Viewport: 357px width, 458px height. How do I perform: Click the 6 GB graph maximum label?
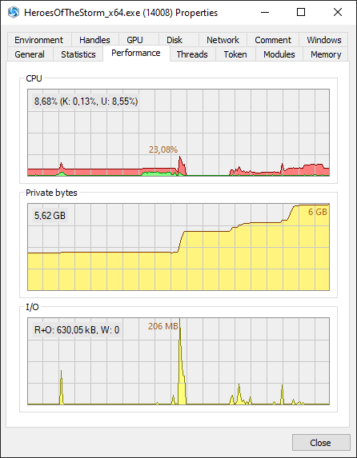[x=318, y=212]
